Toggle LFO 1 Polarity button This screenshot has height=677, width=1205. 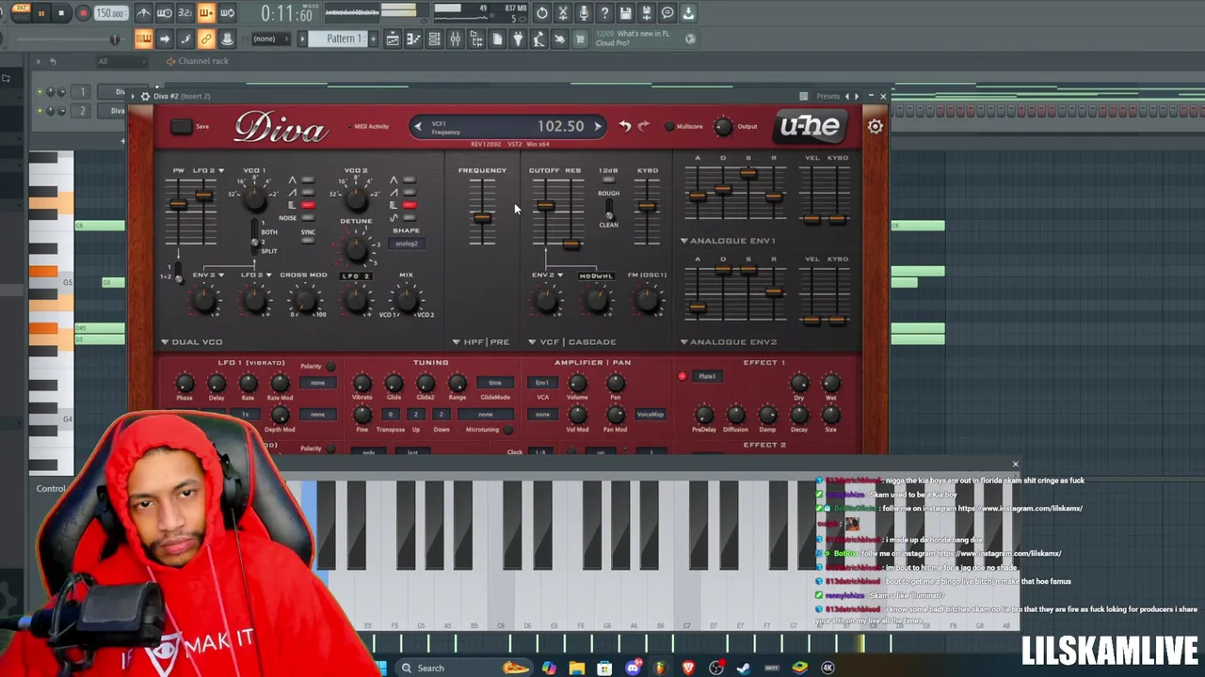point(330,366)
